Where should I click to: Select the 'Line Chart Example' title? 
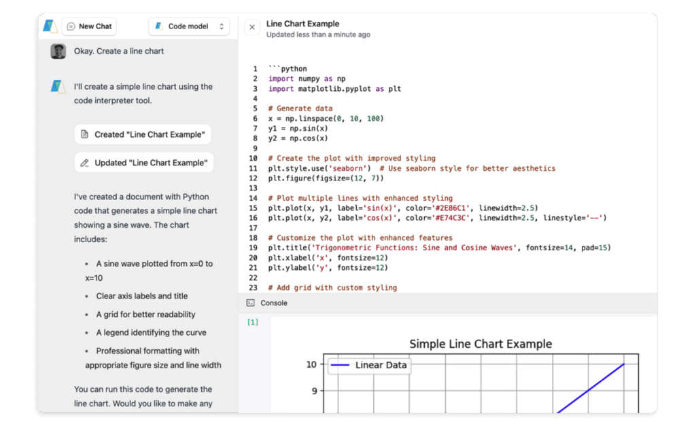coord(302,23)
